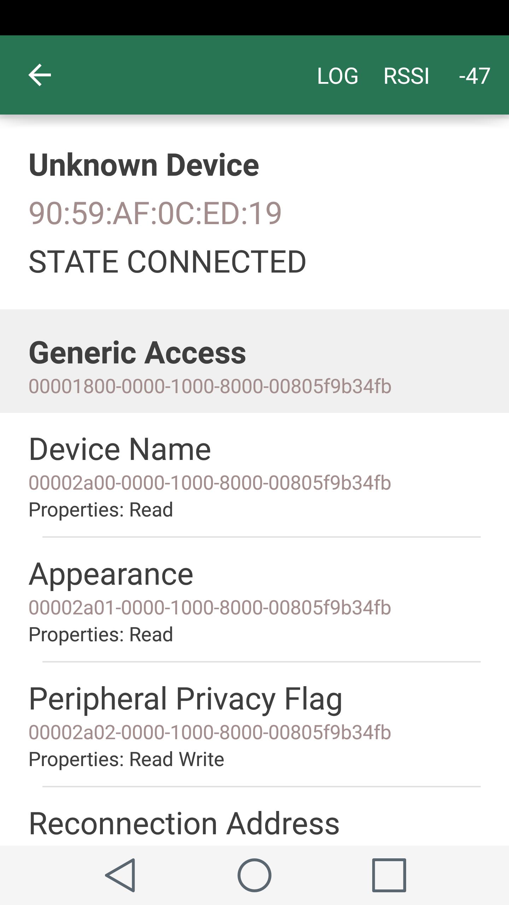Tap the back arrow in header

40,75
